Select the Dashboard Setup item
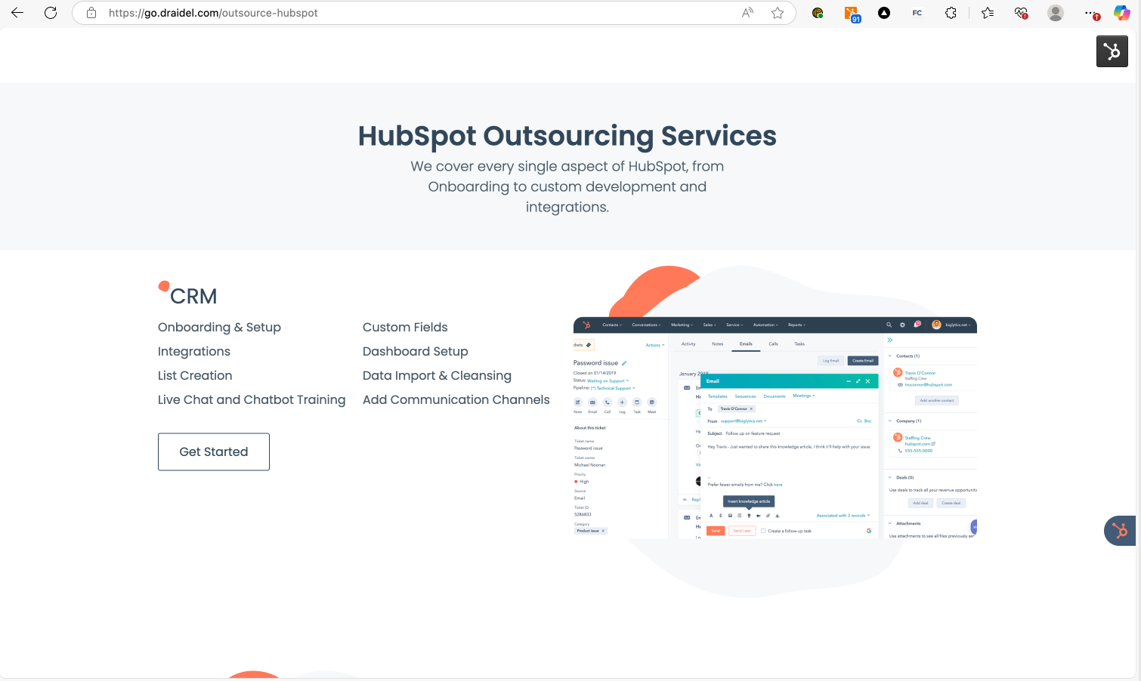The width and height of the screenshot is (1141, 681). 416,351
